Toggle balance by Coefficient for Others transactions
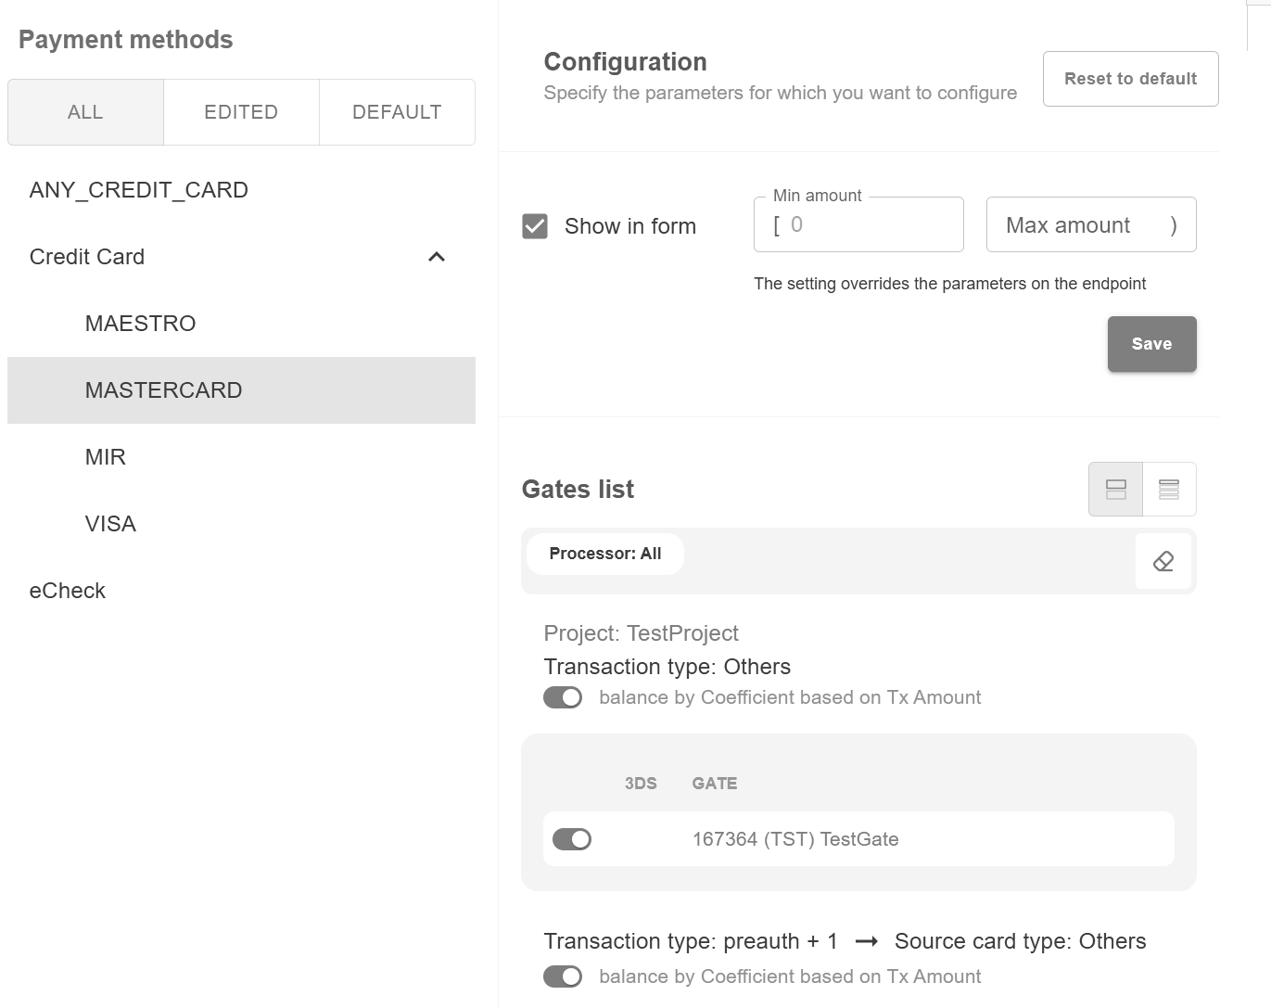This screenshot has height=1008, width=1271. pyautogui.click(x=563, y=697)
